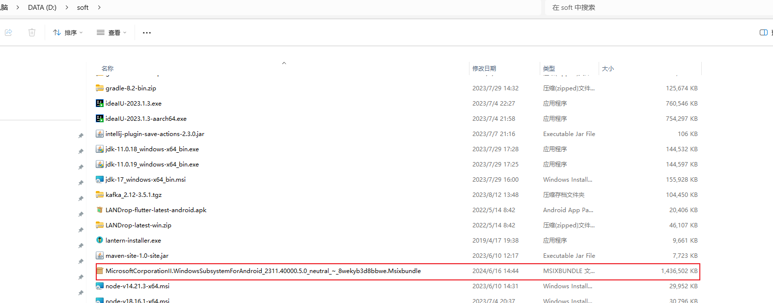The width and height of the screenshot is (773, 303).
Task: Click kafka_2.12-3.5.1.tgz archive icon
Action: coord(100,194)
